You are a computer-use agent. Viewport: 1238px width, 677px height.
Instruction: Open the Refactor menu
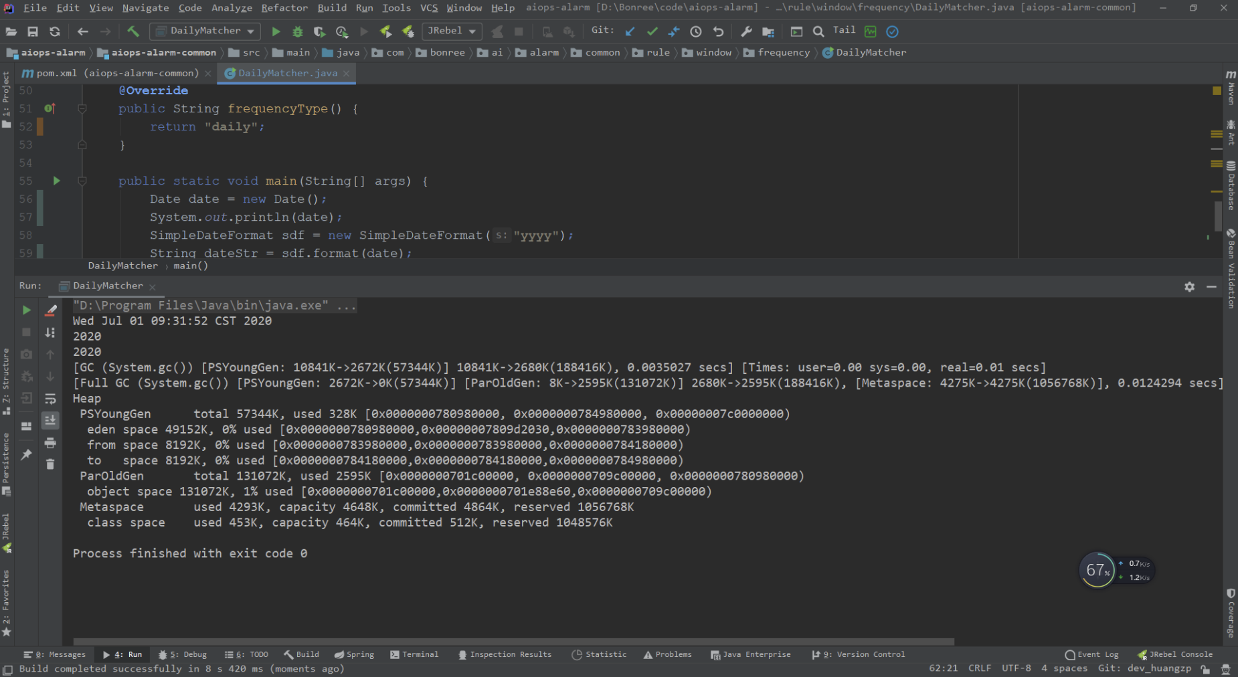284,8
